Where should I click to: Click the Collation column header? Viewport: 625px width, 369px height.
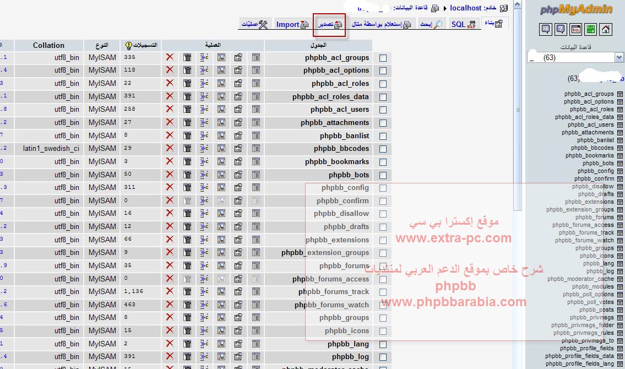pyautogui.click(x=48, y=45)
